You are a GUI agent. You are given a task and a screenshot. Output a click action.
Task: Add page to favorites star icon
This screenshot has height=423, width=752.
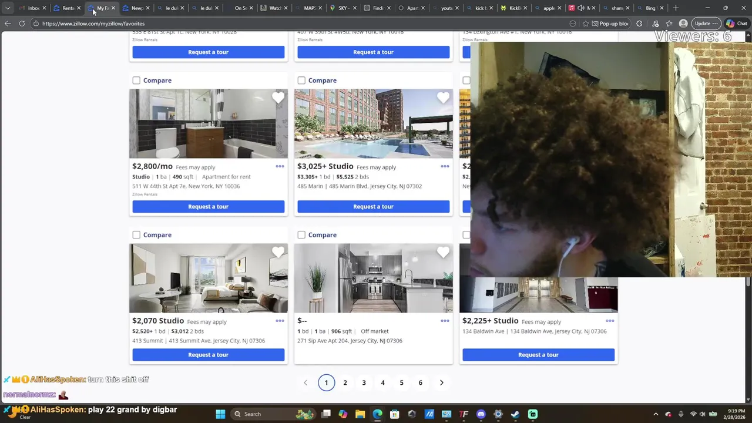(x=586, y=23)
